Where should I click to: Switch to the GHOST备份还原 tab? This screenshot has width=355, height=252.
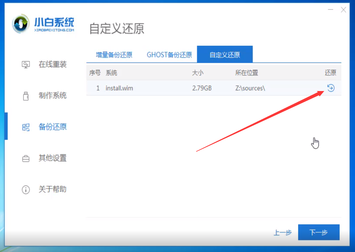pos(169,55)
